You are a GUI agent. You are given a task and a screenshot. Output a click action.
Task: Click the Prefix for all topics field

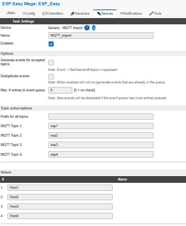(x=101, y=116)
